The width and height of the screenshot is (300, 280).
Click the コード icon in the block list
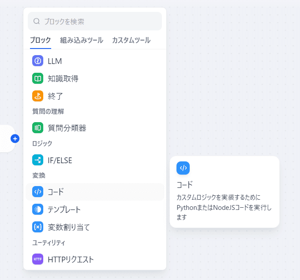37,192
